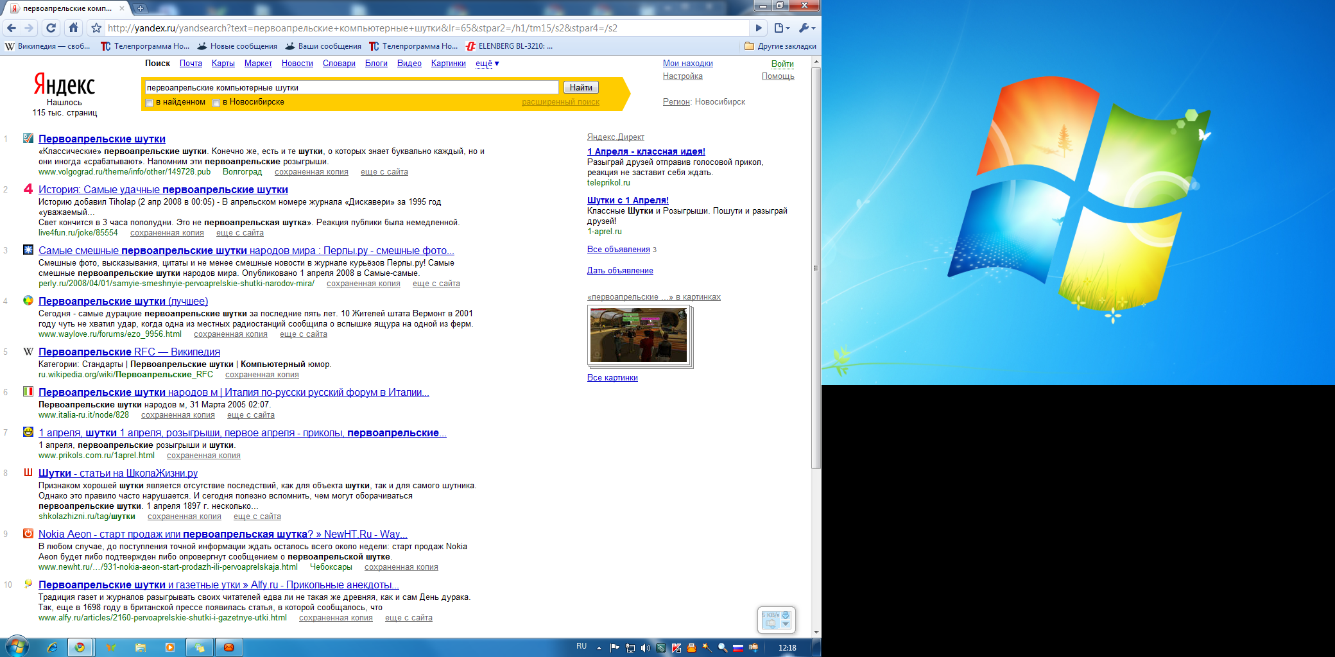Click the browser forward arrow
Image resolution: width=1335 pixels, height=657 pixels.
(x=29, y=28)
